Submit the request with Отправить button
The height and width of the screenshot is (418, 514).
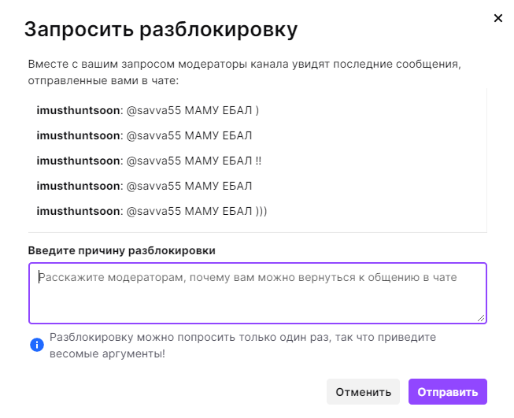[447, 392]
